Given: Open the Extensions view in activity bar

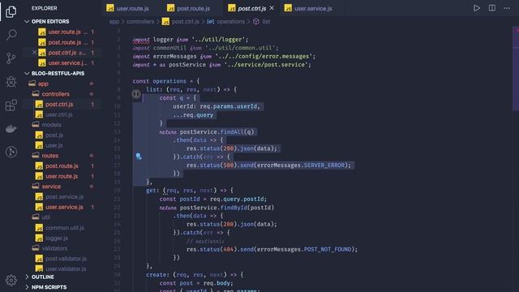Looking at the screenshot, I should pos(11,105).
